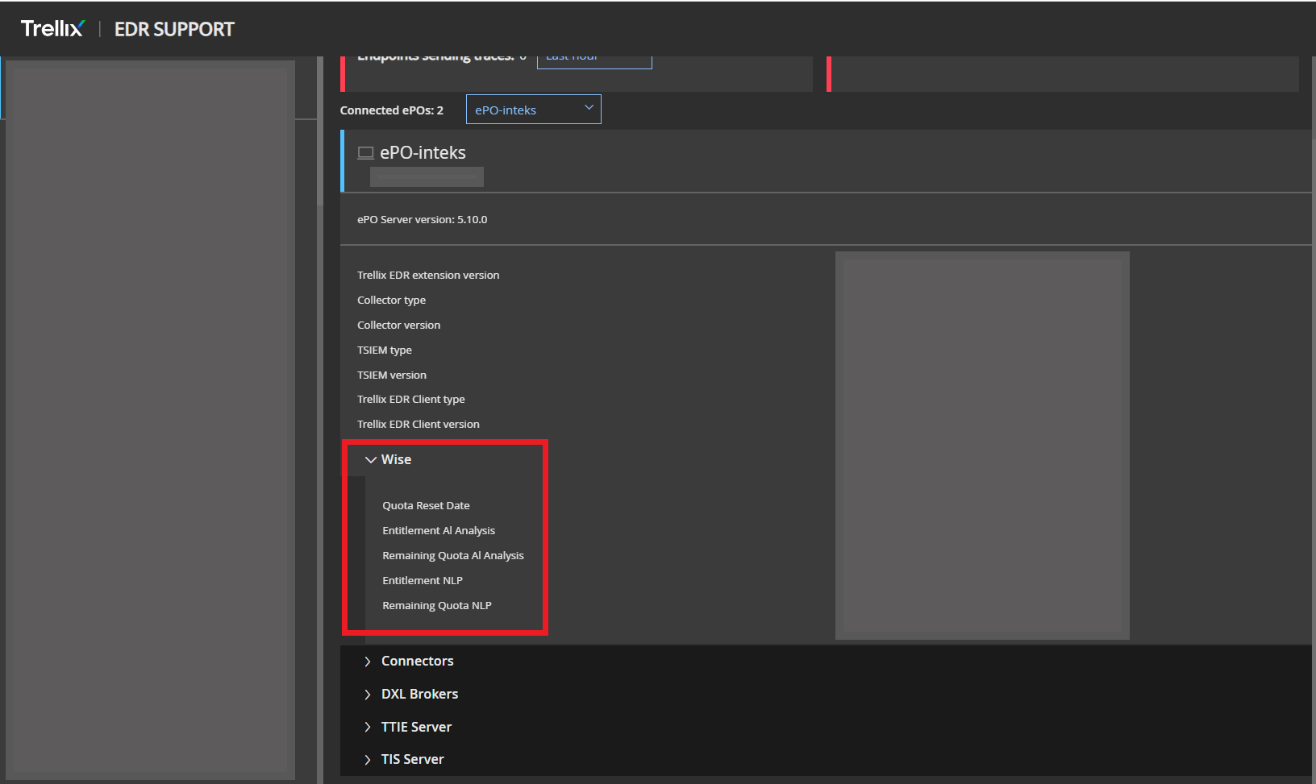Open the ePO-inteks connected ePOs dropdown
This screenshot has width=1316, height=784.
pyautogui.click(x=534, y=110)
